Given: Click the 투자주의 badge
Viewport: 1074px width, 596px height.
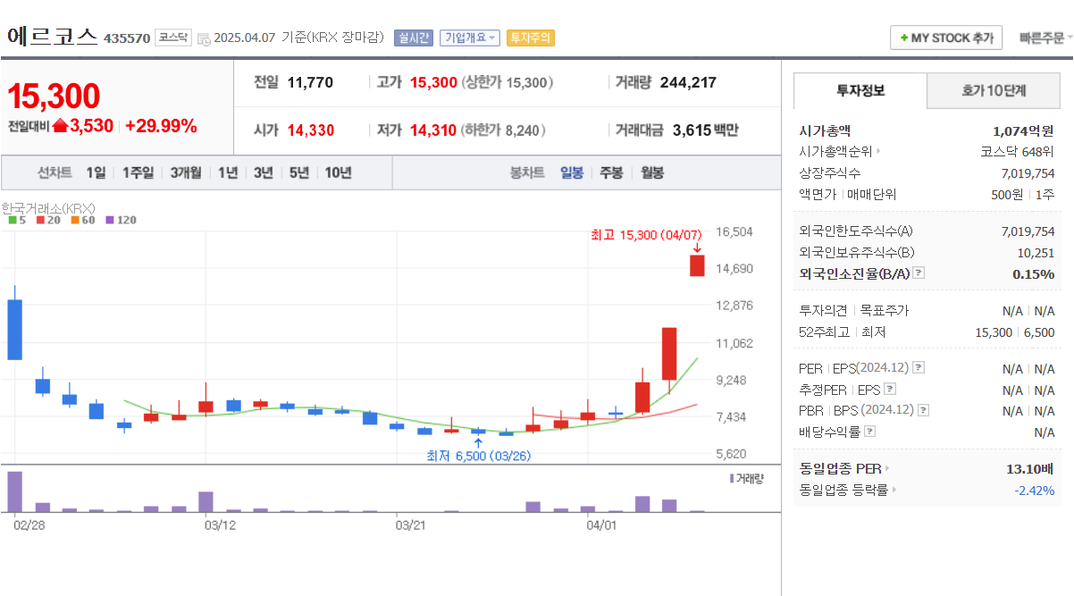Looking at the screenshot, I should pyautogui.click(x=530, y=38).
